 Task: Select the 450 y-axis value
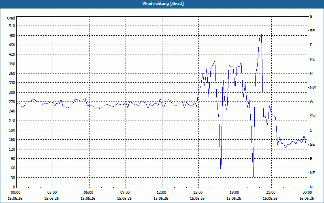coord(13,45)
